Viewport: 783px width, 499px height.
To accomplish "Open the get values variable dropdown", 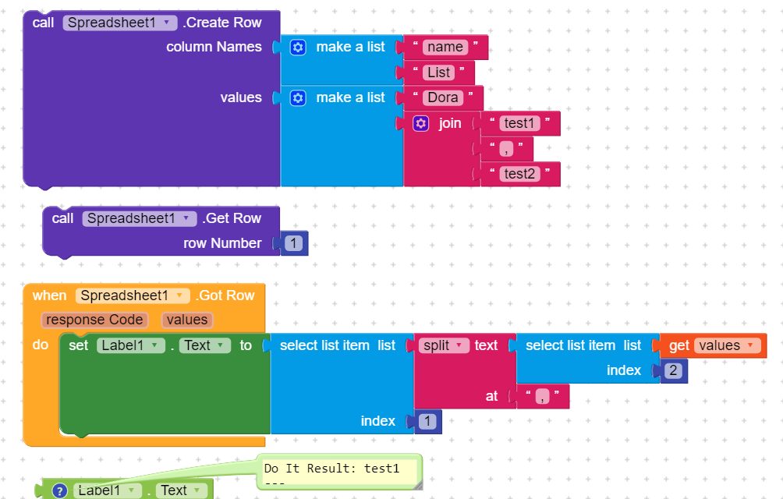I will (x=728, y=345).
